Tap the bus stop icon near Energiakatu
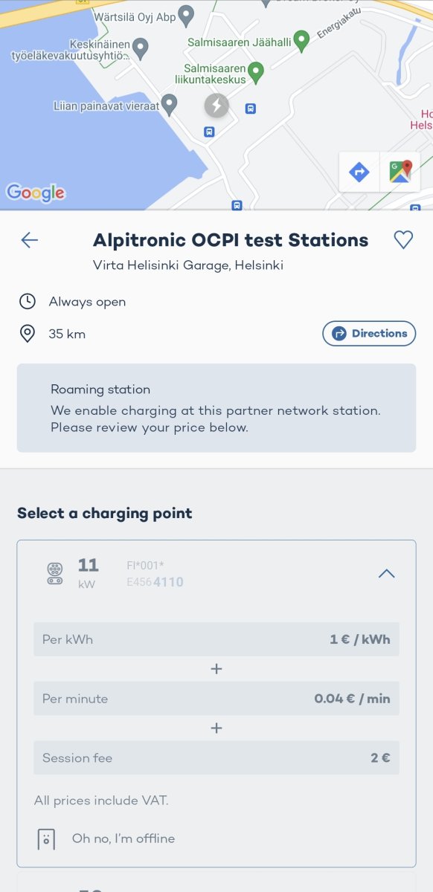 [251, 109]
